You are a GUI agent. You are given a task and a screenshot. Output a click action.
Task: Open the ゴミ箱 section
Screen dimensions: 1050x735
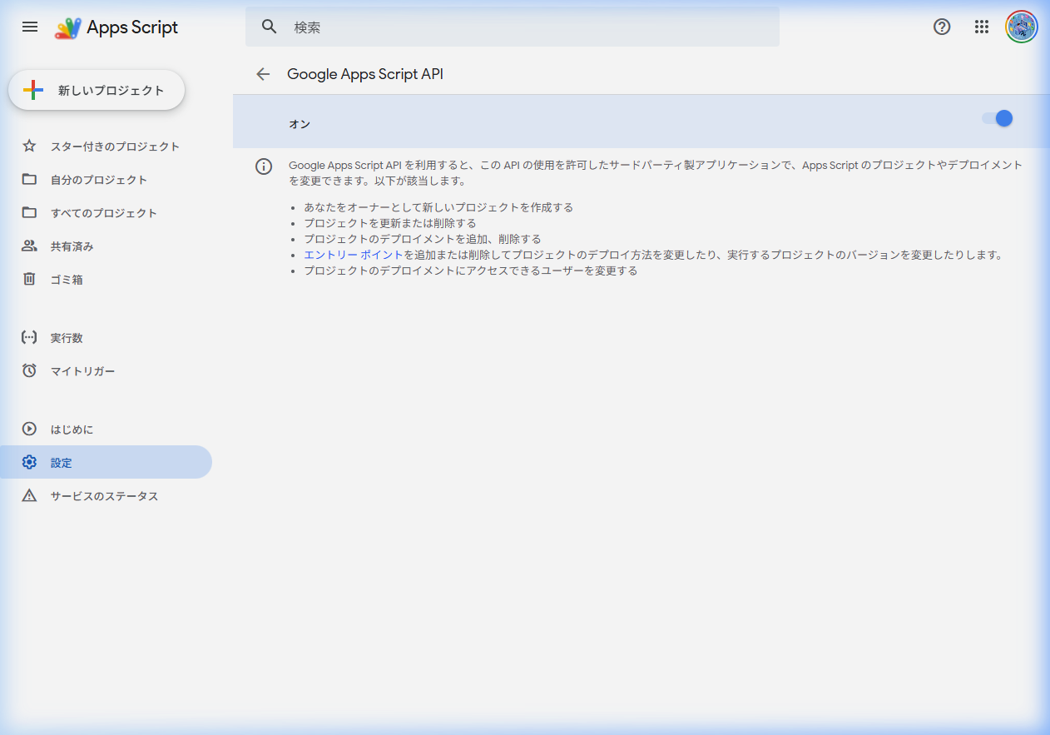106,280
